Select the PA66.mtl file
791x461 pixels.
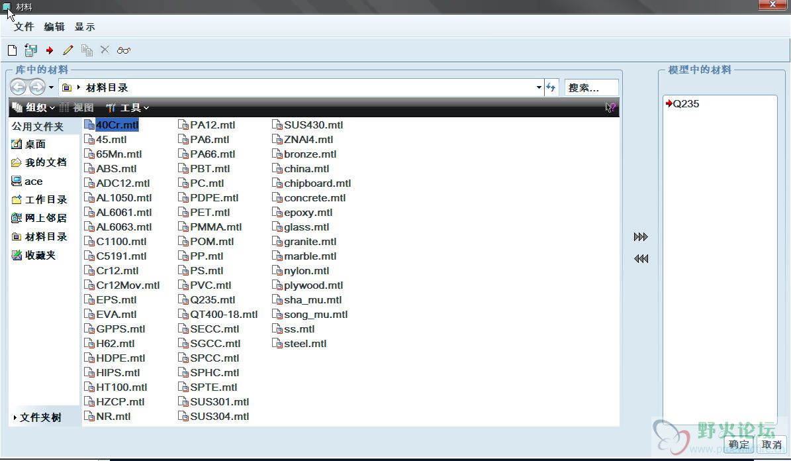[x=207, y=154]
